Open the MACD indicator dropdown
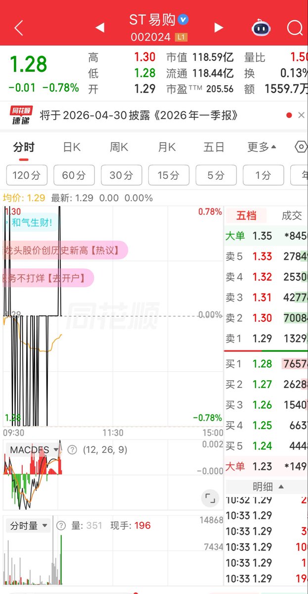This screenshot has width=308, height=594. (x=34, y=450)
